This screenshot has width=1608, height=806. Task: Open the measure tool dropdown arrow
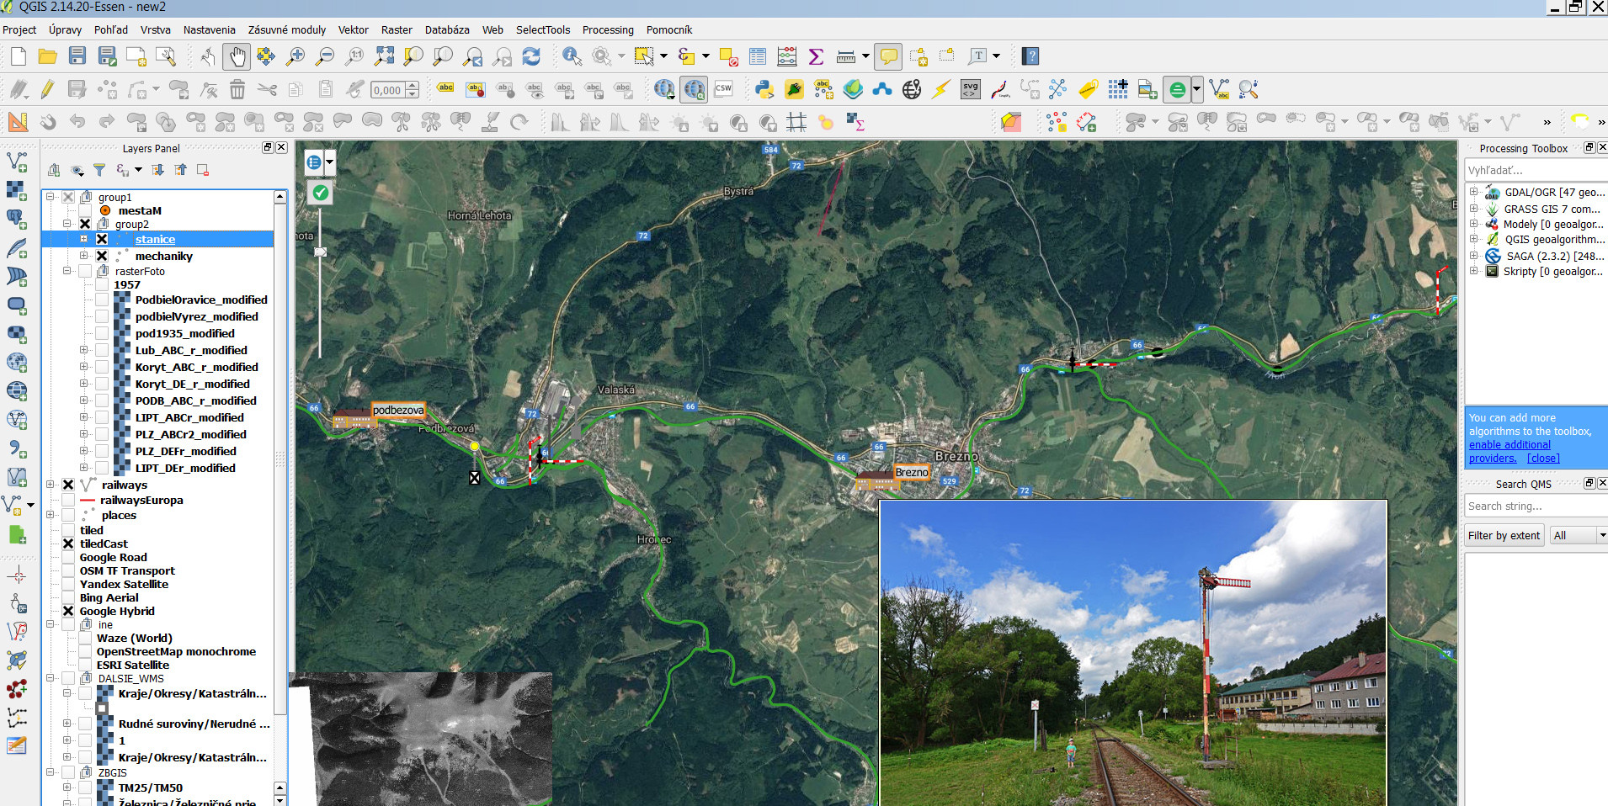[x=865, y=56]
